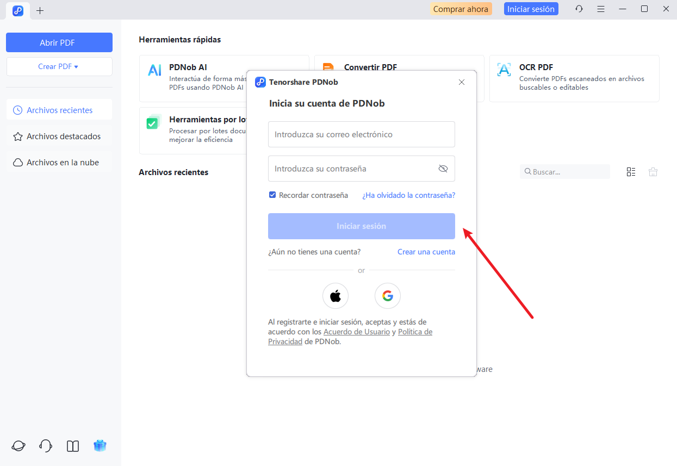Image resolution: width=677 pixels, height=466 pixels.
Task: Click the Archivos recientes section heading
Action: pyautogui.click(x=173, y=172)
